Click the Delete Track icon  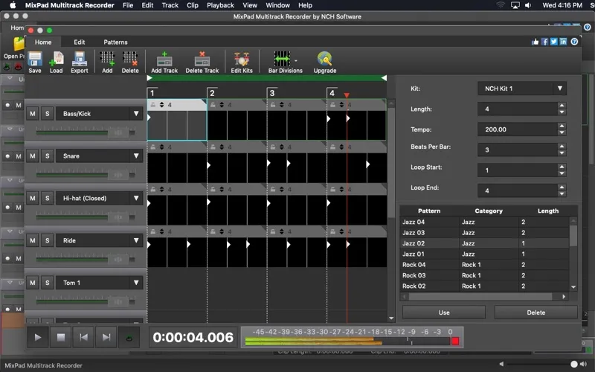[x=202, y=62]
